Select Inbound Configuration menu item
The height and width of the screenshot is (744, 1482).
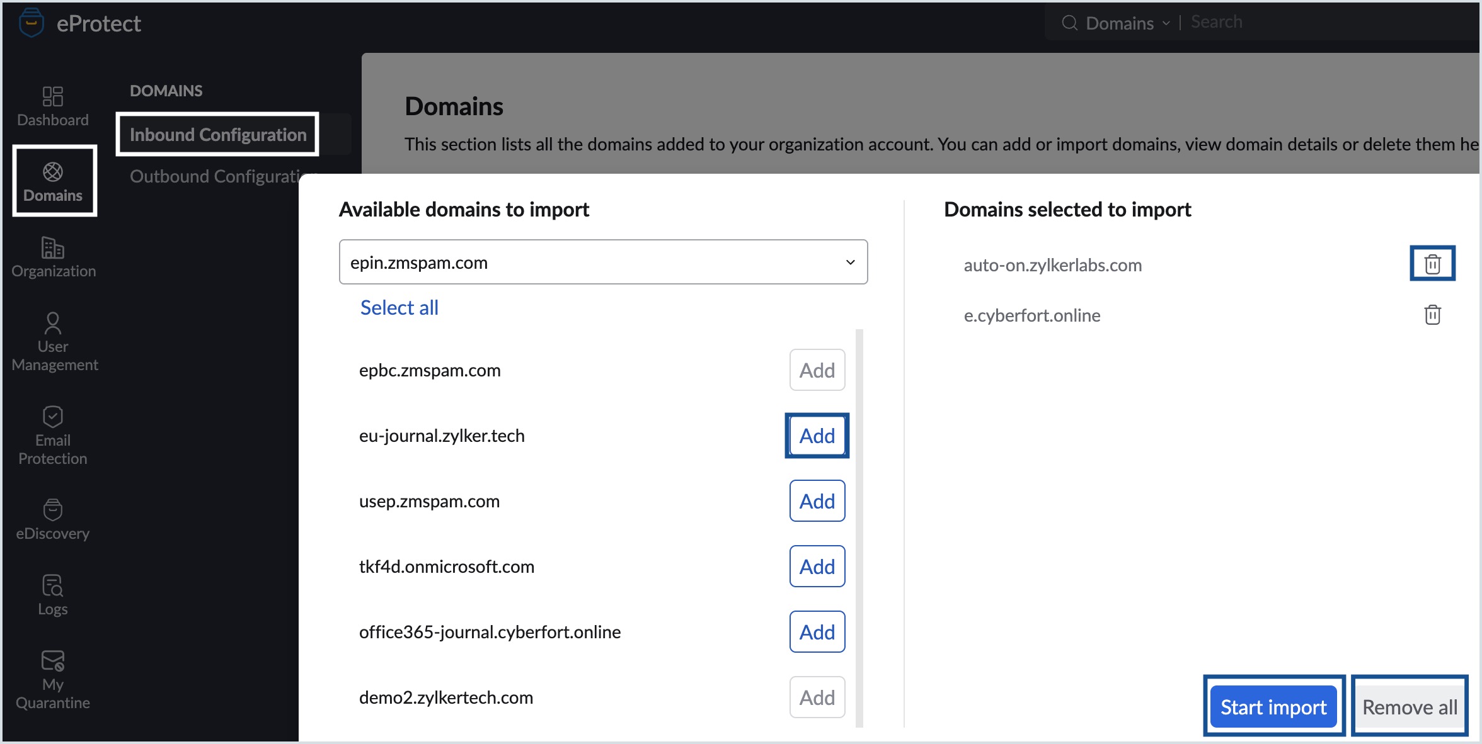218,134
